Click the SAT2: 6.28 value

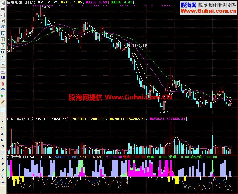pos(67,157)
